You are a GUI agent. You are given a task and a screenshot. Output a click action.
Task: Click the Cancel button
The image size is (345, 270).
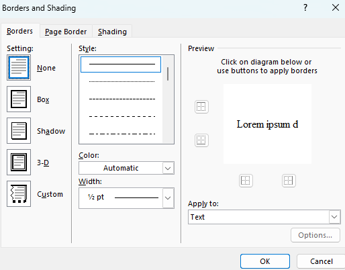point(322,261)
